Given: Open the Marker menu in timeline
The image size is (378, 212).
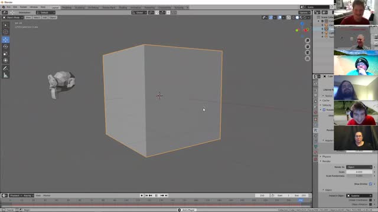Looking at the screenshot, I should 47,196.
